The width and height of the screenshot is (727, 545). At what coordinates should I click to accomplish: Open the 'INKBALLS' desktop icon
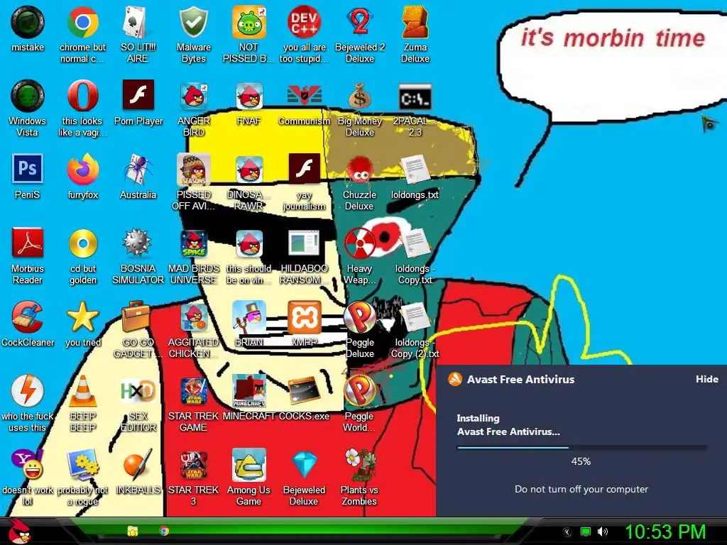coord(138,464)
